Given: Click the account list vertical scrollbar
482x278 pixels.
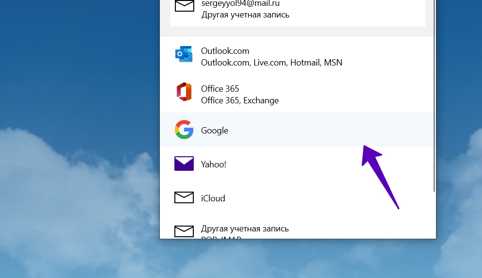Looking at the screenshot, I should (x=434, y=97).
